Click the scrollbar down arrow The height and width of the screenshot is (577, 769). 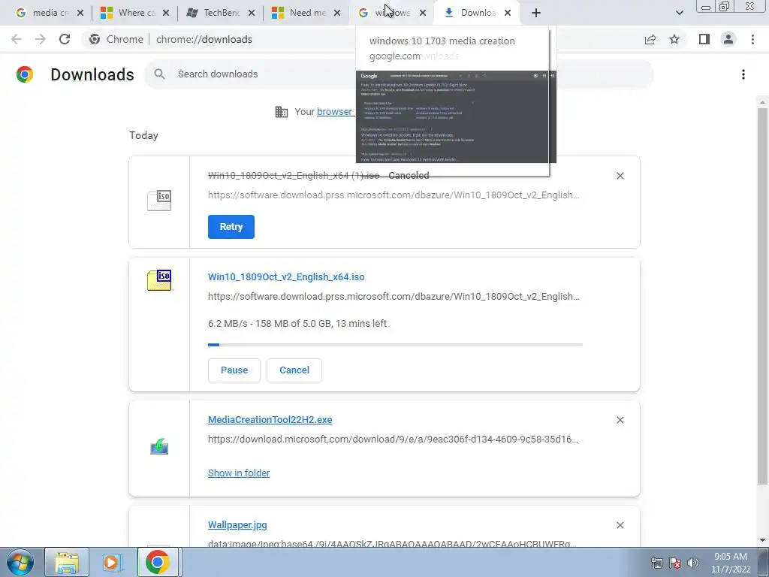pyautogui.click(x=762, y=540)
